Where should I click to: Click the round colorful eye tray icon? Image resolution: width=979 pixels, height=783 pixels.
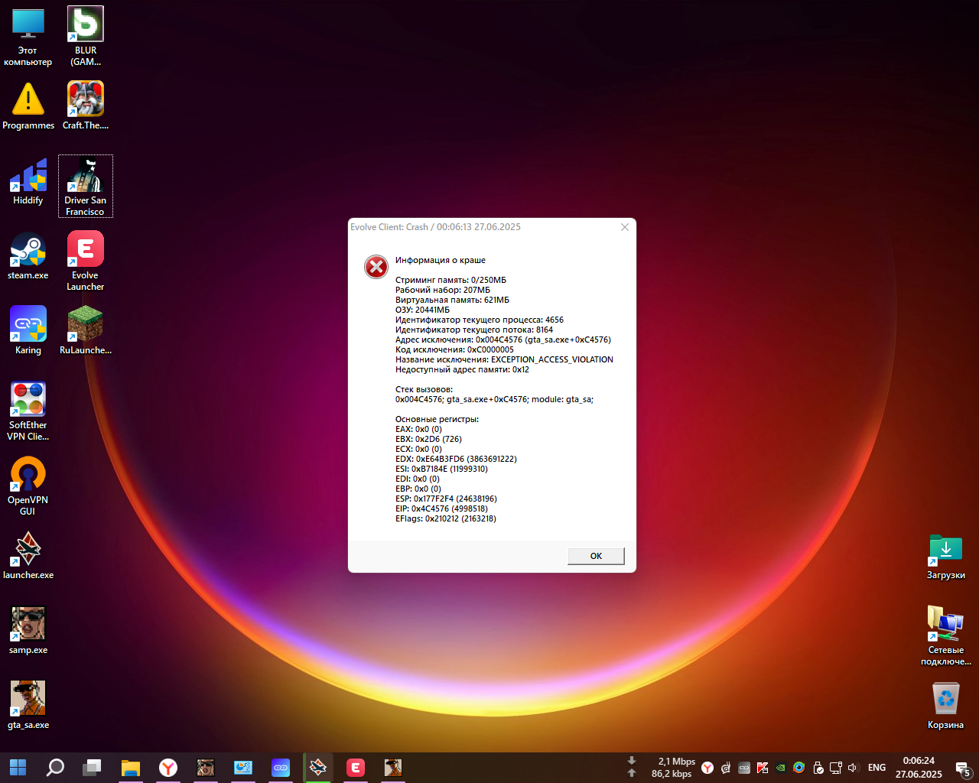pos(799,768)
